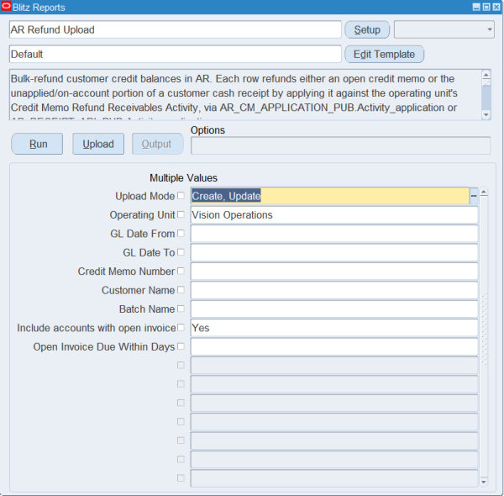Viewport: 504px width, 496px height.
Task: Check the Customer Name multiple values checkbox
Action: 181,290
